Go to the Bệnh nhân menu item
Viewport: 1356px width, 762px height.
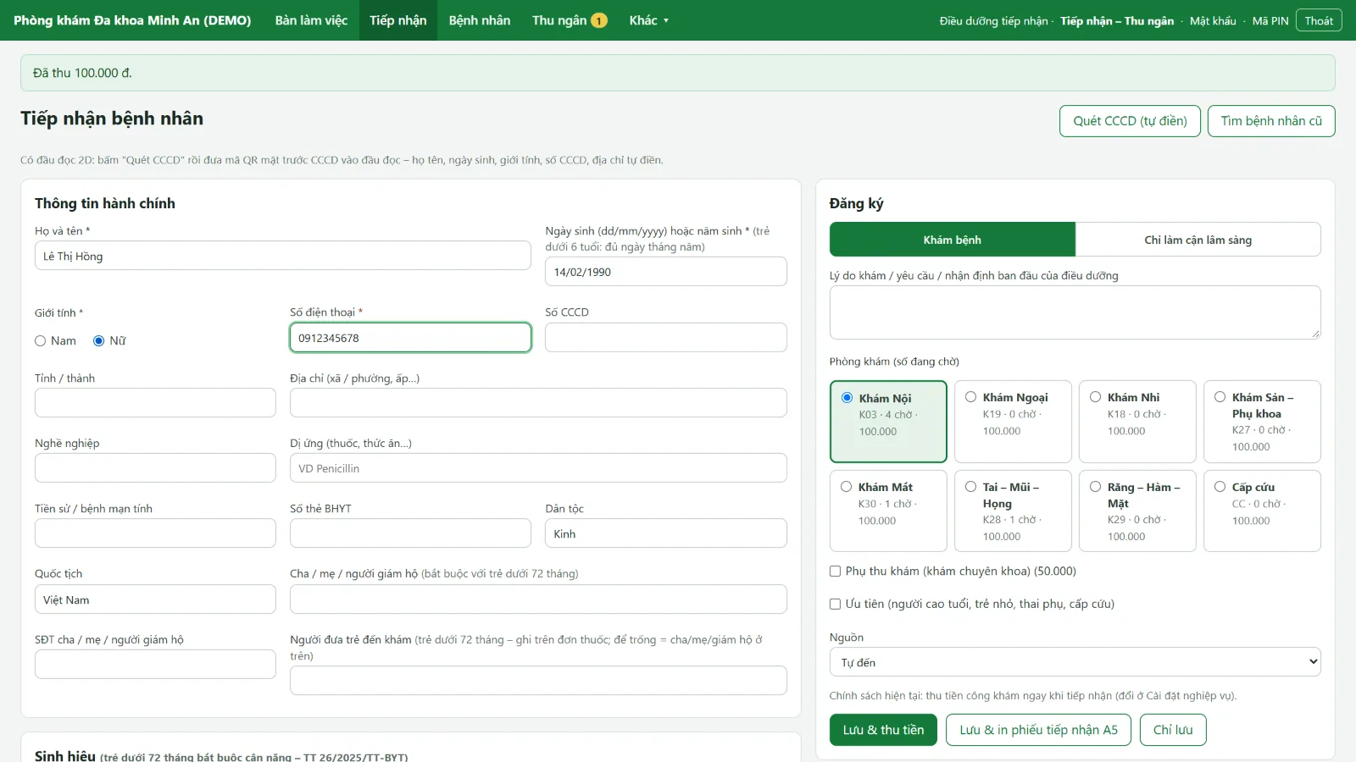coord(480,20)
